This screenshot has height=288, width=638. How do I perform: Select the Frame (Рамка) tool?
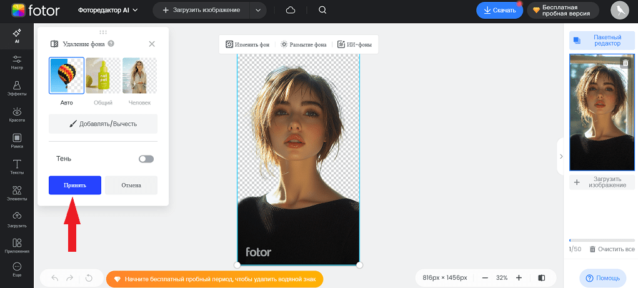click(17, 141)
